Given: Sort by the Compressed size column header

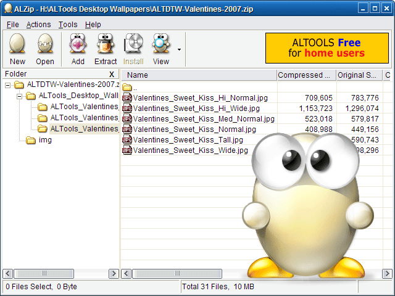Looking at the screenshot, I should coord(307,75).
